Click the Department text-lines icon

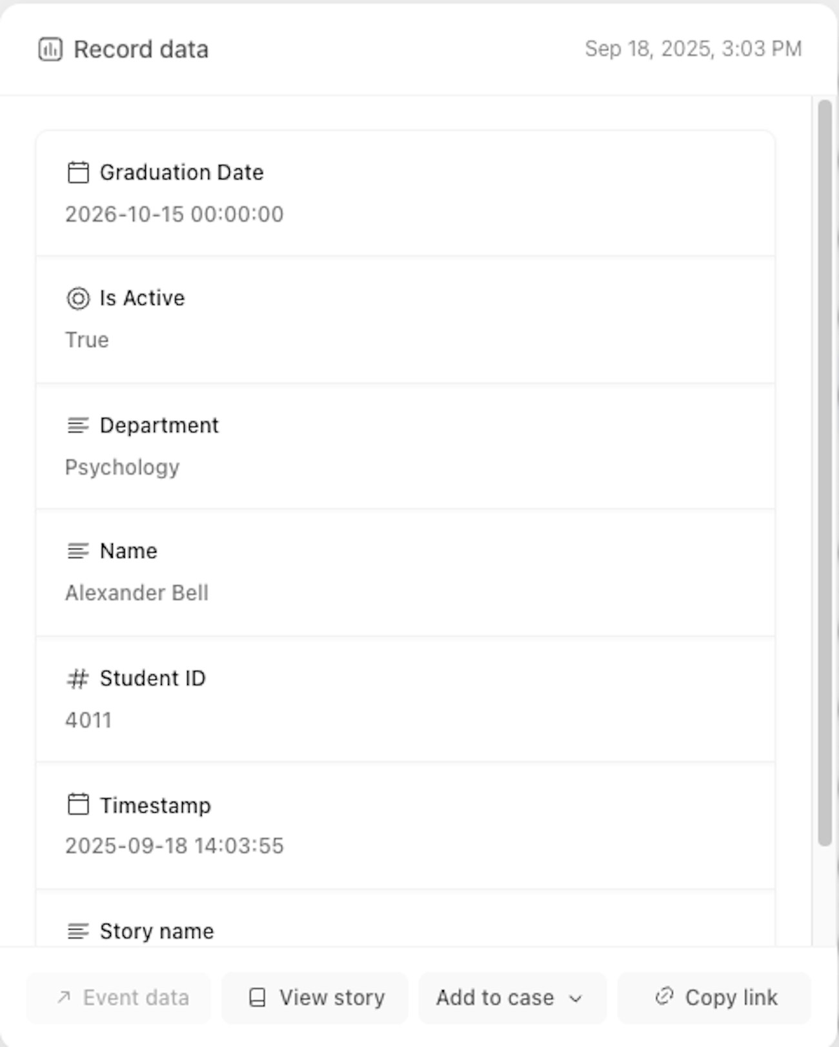coord(78,425)
